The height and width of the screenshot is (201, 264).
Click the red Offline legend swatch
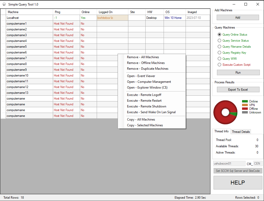coord(245,109)
